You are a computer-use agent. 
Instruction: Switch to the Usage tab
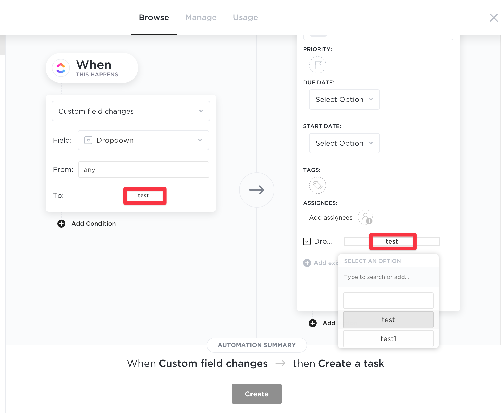point(245,17)
